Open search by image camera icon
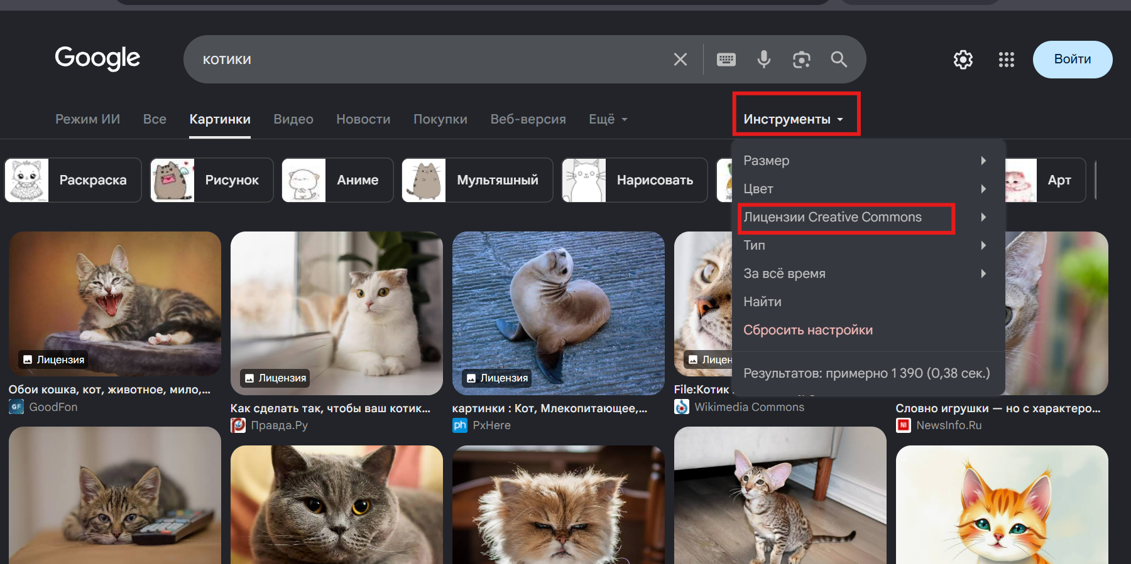Viewport: 1131px width, 564px height. (802, 60)
